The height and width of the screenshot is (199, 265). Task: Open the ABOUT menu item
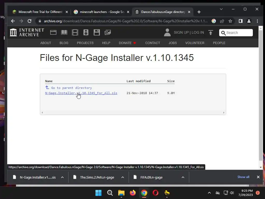(46, 43)
